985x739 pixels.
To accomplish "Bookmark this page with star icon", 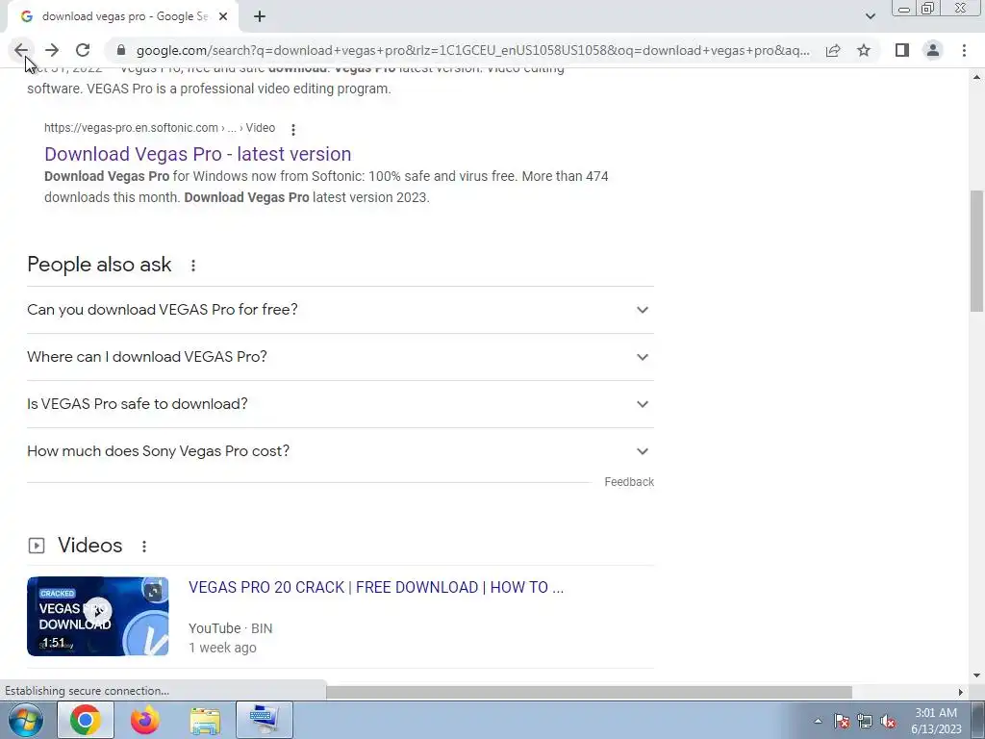I will click(x=864, y=50).
